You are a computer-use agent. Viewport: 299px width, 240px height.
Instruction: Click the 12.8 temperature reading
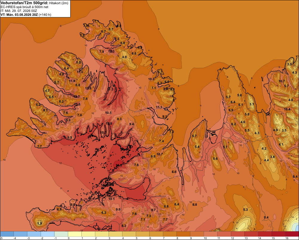tap(88, 88)
